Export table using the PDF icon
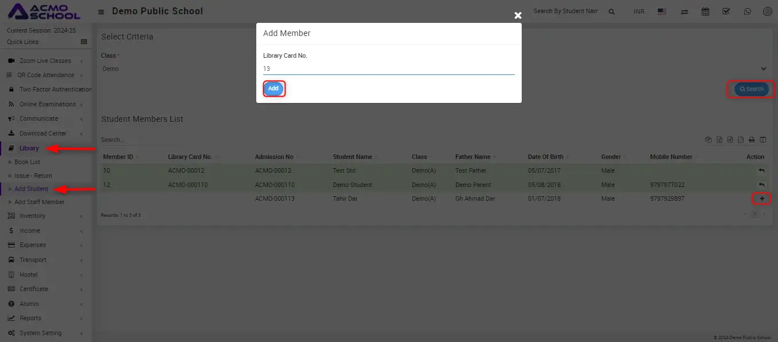Viewport: 778px width, 342px height. click(741, 140)
